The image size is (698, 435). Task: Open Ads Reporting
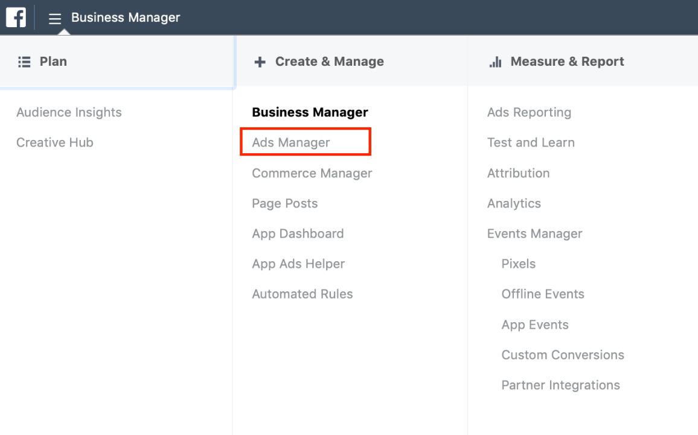point(529,112)
